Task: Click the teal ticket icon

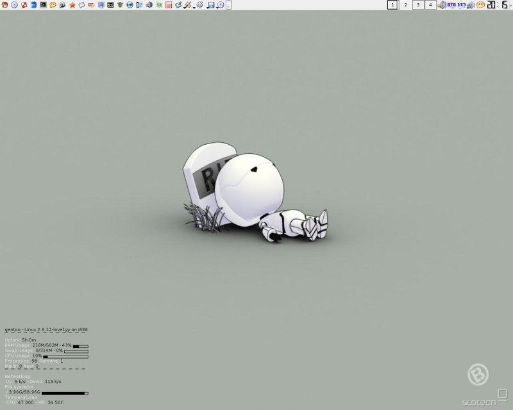Action: coord(178,4)
